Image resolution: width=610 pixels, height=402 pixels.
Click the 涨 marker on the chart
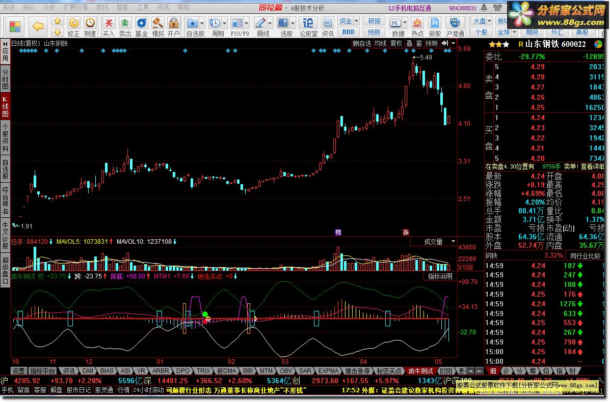406,232
